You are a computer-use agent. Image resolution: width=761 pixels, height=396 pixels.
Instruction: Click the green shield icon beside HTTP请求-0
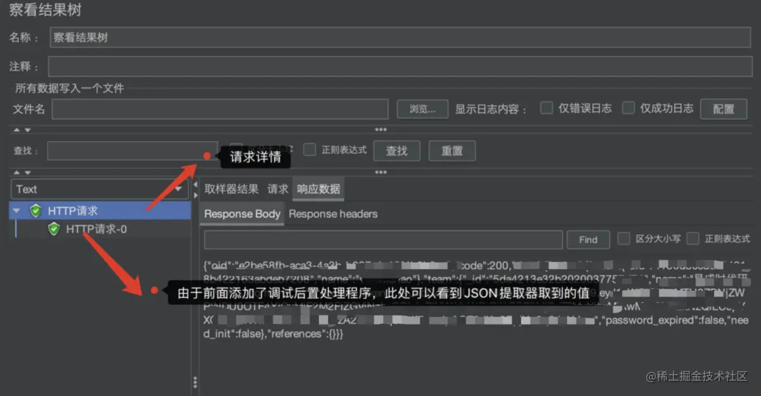[54, 229]
